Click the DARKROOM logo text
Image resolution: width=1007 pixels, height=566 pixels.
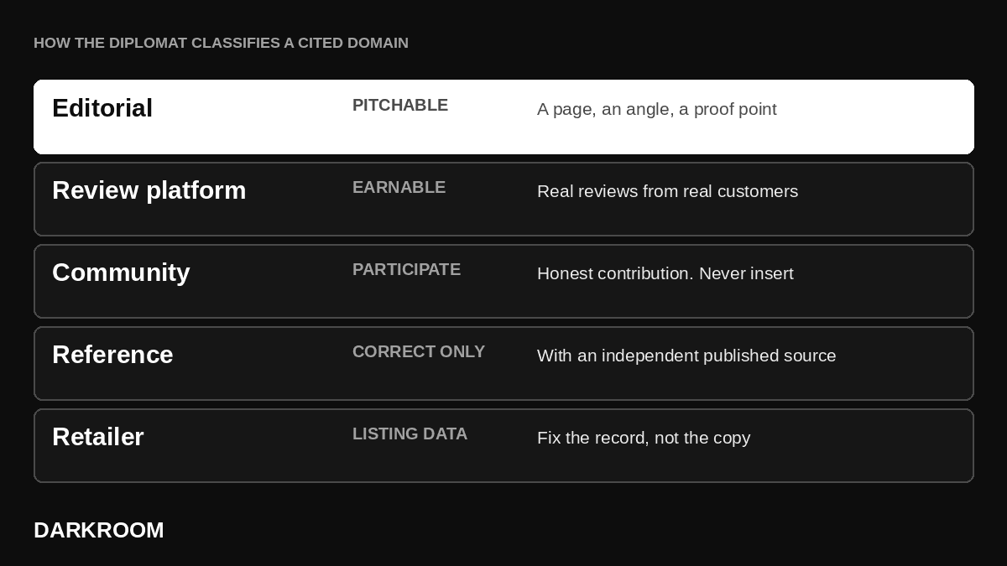(99, 530)
